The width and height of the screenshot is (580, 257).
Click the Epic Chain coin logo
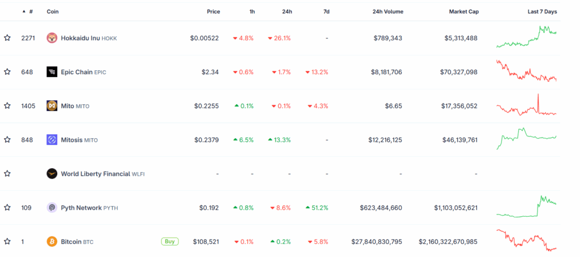click(x=52, y=72)
